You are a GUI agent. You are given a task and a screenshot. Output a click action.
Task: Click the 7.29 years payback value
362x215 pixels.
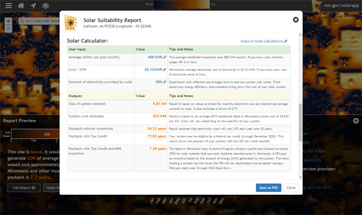158,149
